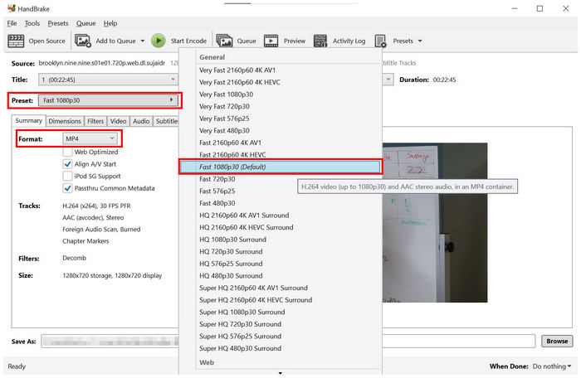Select Very Fast 2160p60 4K AV1 preset
581x378 pixels.
pos(281,70)
